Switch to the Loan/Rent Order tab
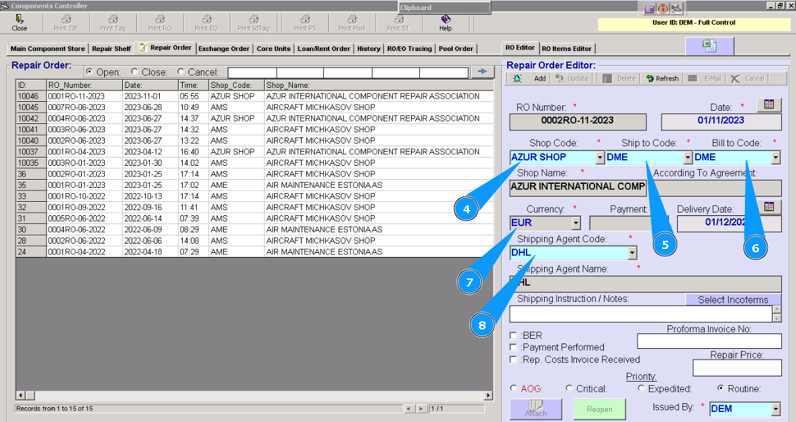 [324, 49]
